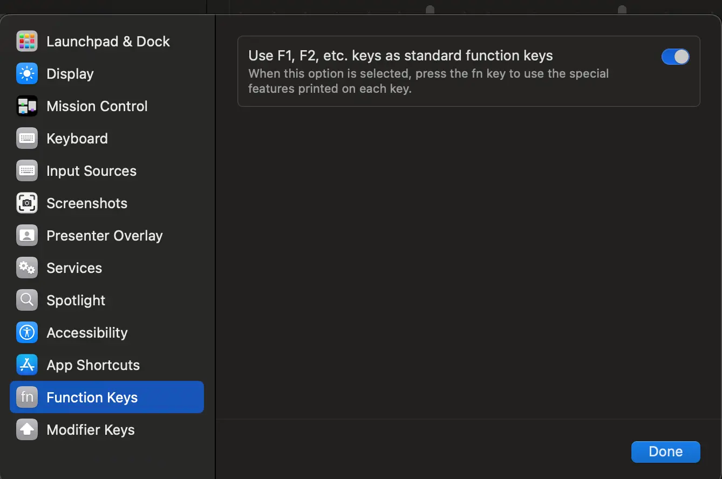
Task: Click the Accessibility figure icon
Action: [x=26, y=333]
